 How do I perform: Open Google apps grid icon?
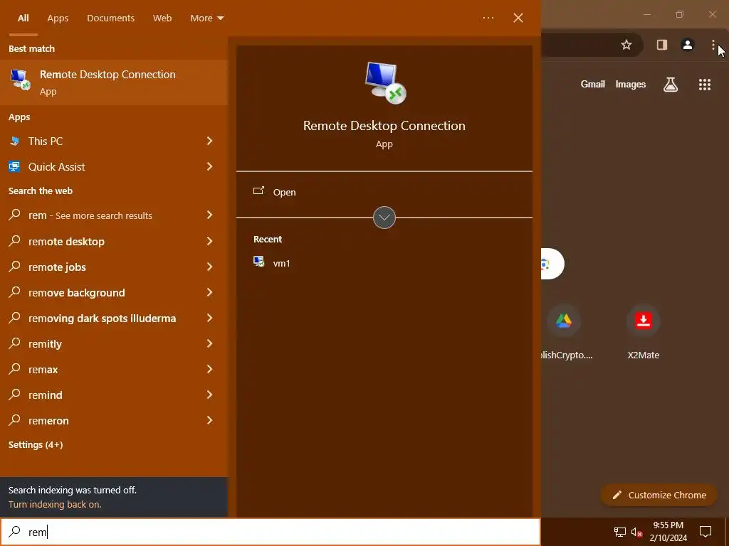coord(704,85)
